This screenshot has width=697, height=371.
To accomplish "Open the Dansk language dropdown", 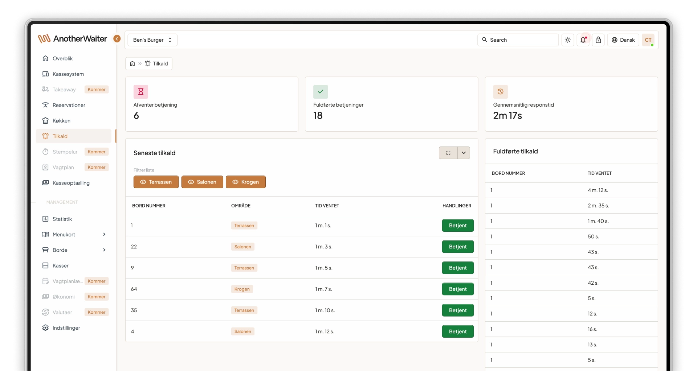I will tap(623, 40).
